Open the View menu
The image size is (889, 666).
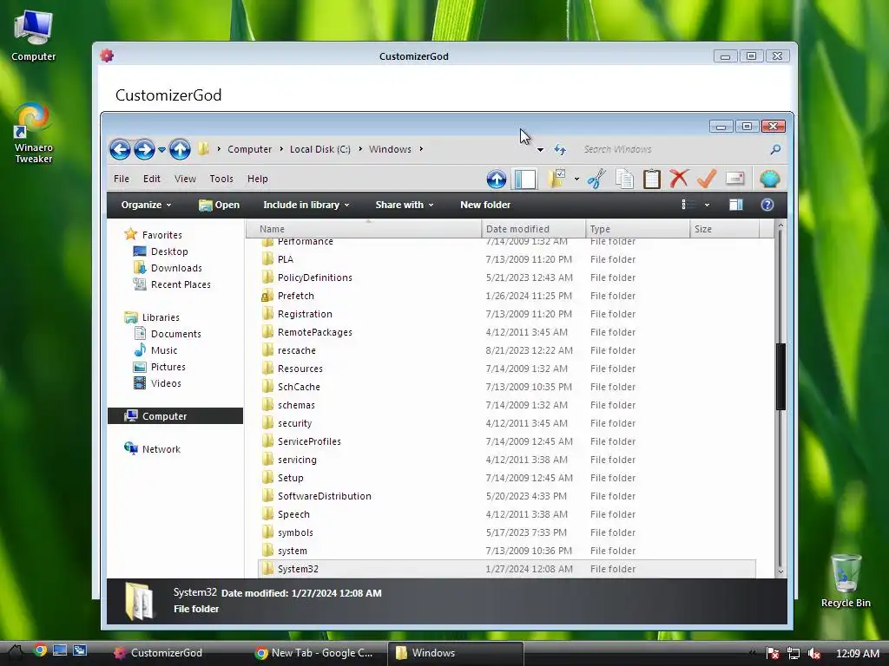pyautogui.click(x=185, y=179)
